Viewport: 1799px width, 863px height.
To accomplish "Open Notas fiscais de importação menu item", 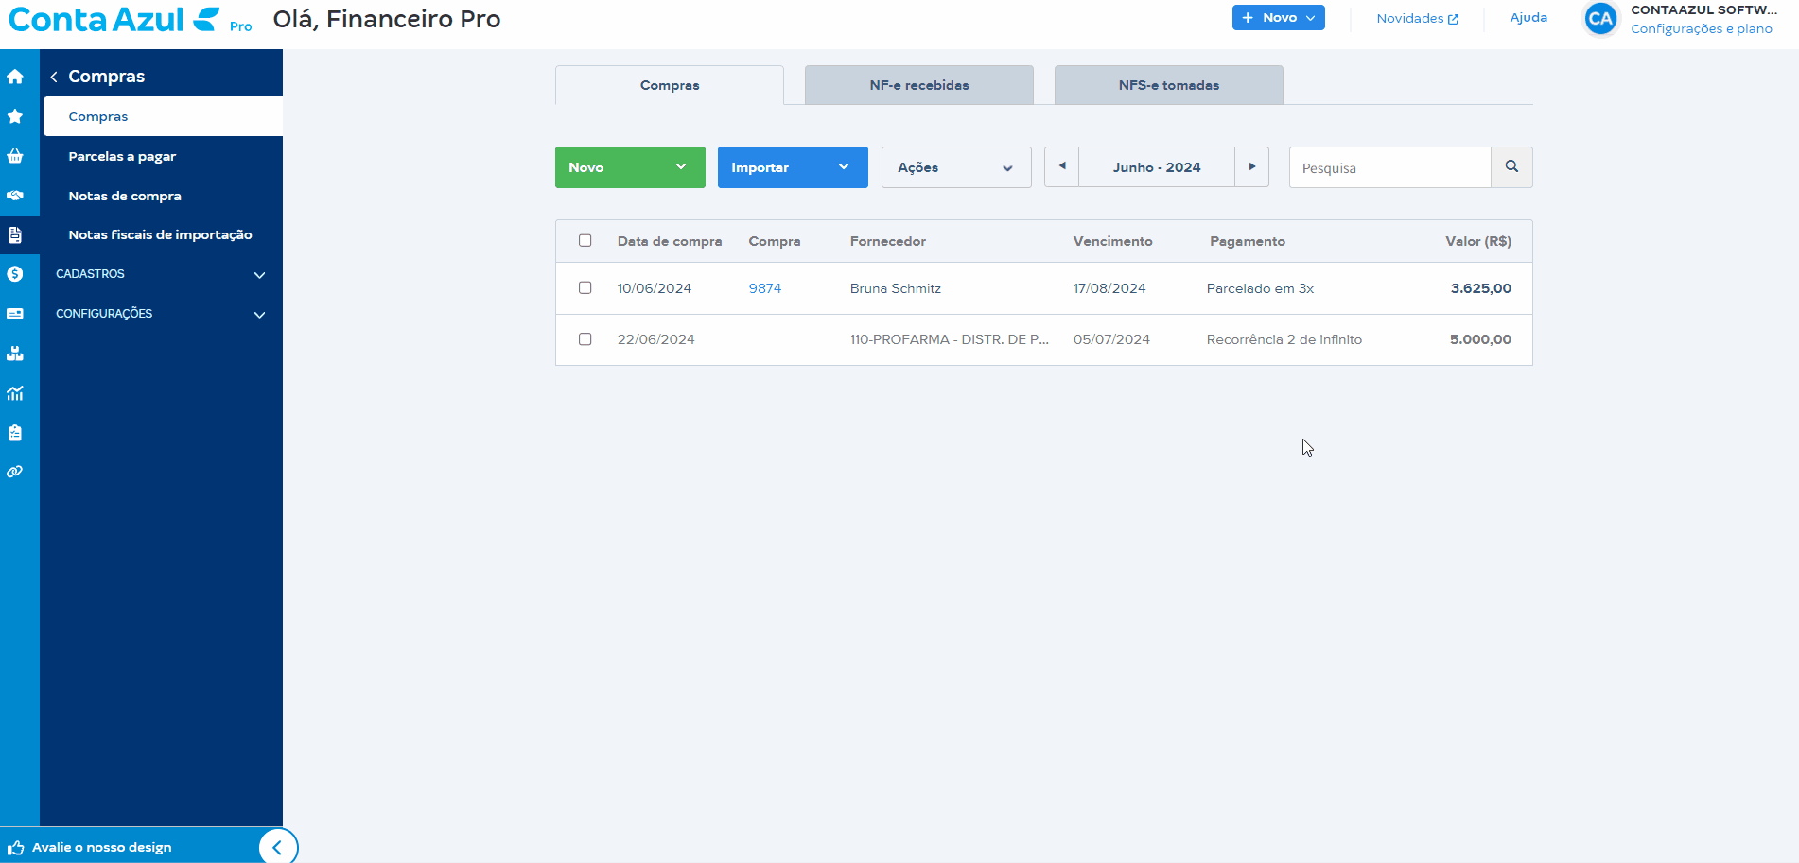I will point(163,234).
